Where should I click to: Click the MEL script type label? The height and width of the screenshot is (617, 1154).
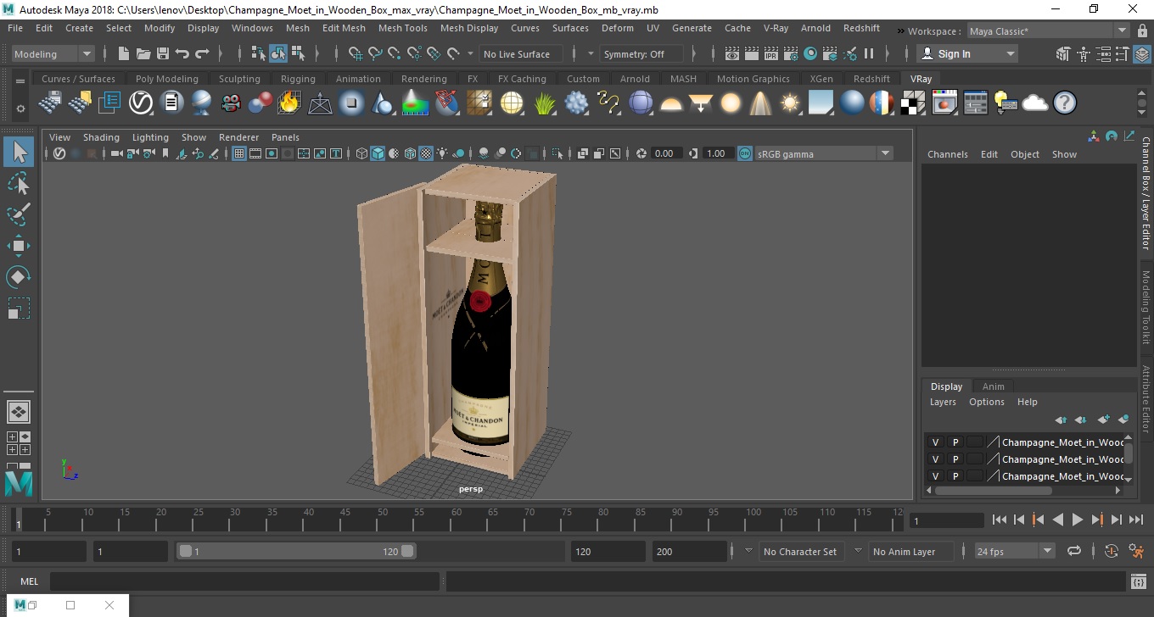pos(30,581)
